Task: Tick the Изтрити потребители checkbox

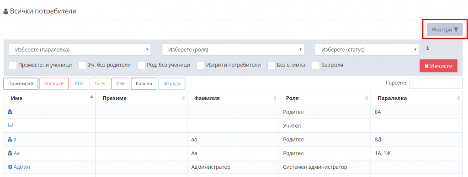Action: pos(201,65)
